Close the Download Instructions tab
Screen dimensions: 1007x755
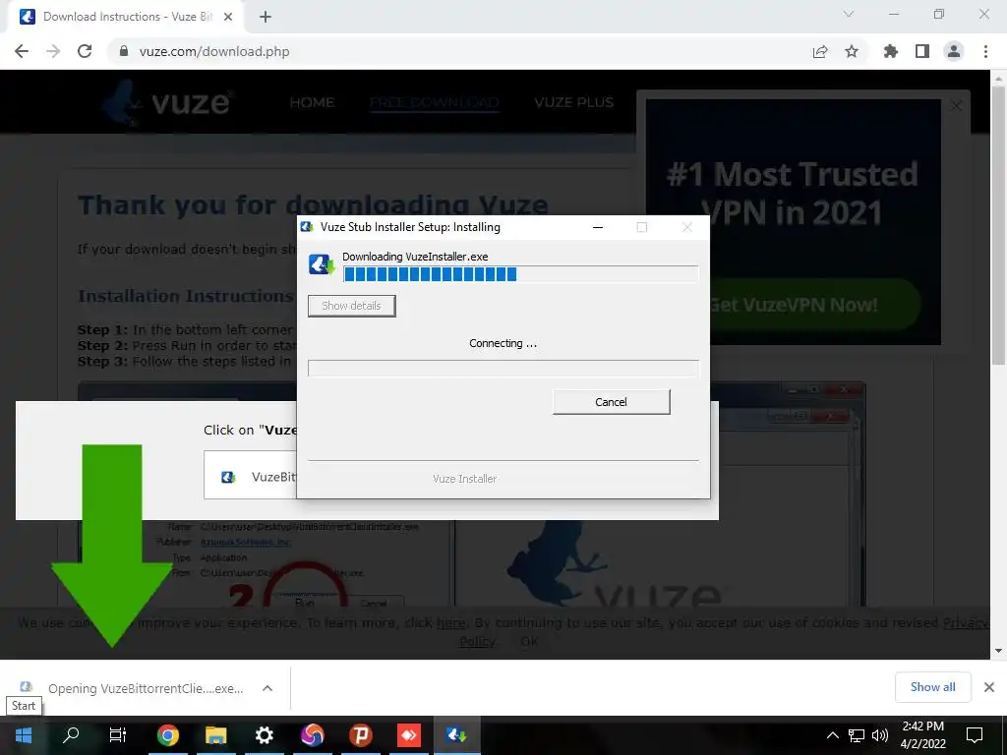pyautogui.click(x=228, y=17)
